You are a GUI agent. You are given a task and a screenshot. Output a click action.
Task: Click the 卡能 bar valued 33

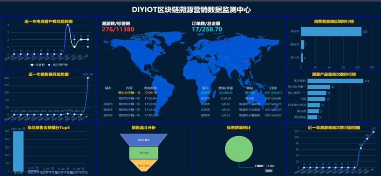[x=316, y=99]
